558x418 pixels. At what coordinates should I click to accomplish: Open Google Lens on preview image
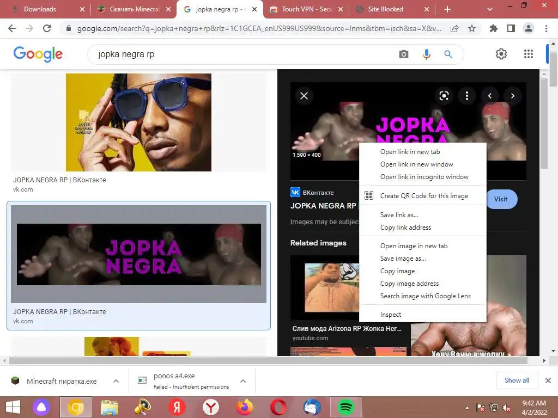[x=444, y=96]
